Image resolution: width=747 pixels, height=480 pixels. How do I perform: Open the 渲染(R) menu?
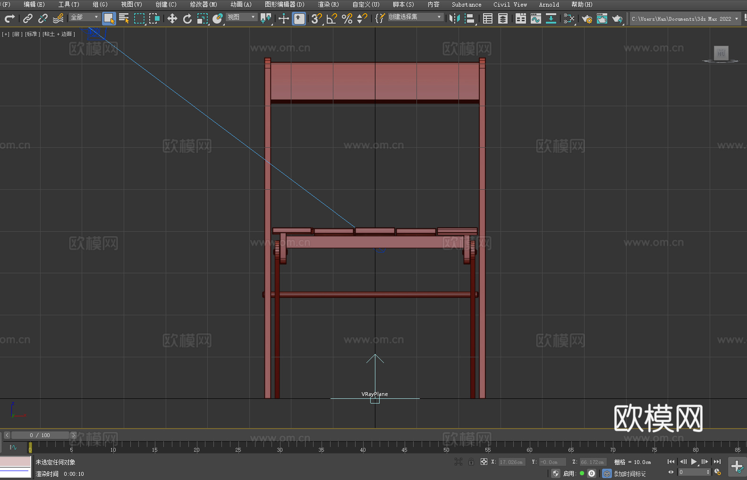[x=328, y=4]
